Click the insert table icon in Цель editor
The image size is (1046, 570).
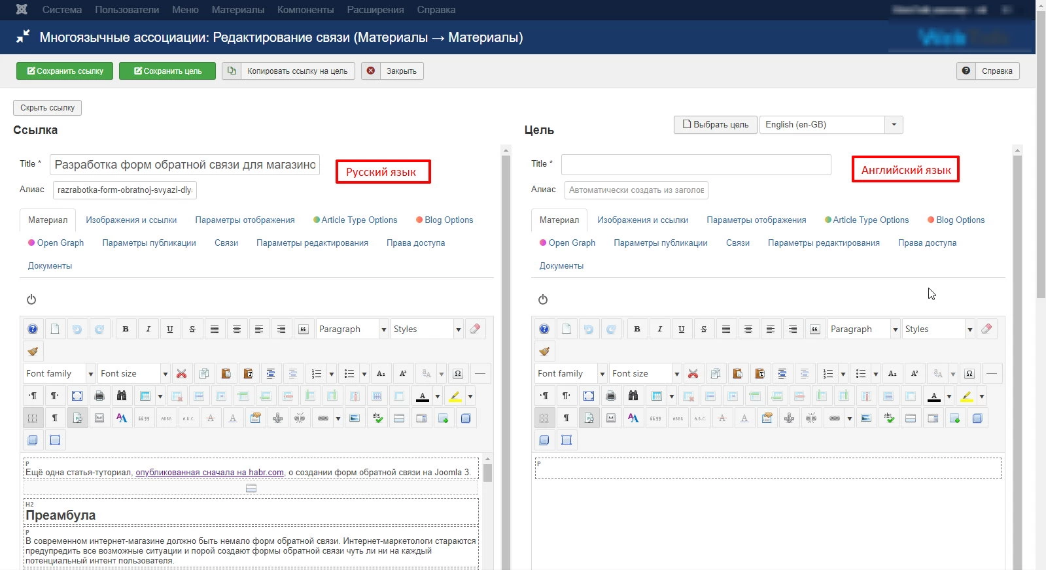tap(656, 395)
